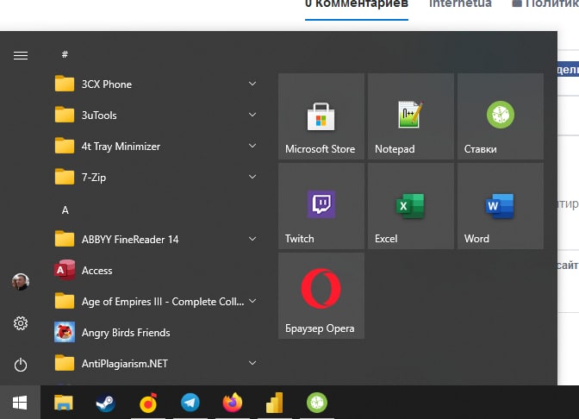Expand 4t Tray Minimizer folder chevron
The height and width of the screenshot is (419, 579).
[x=252, y=146]
